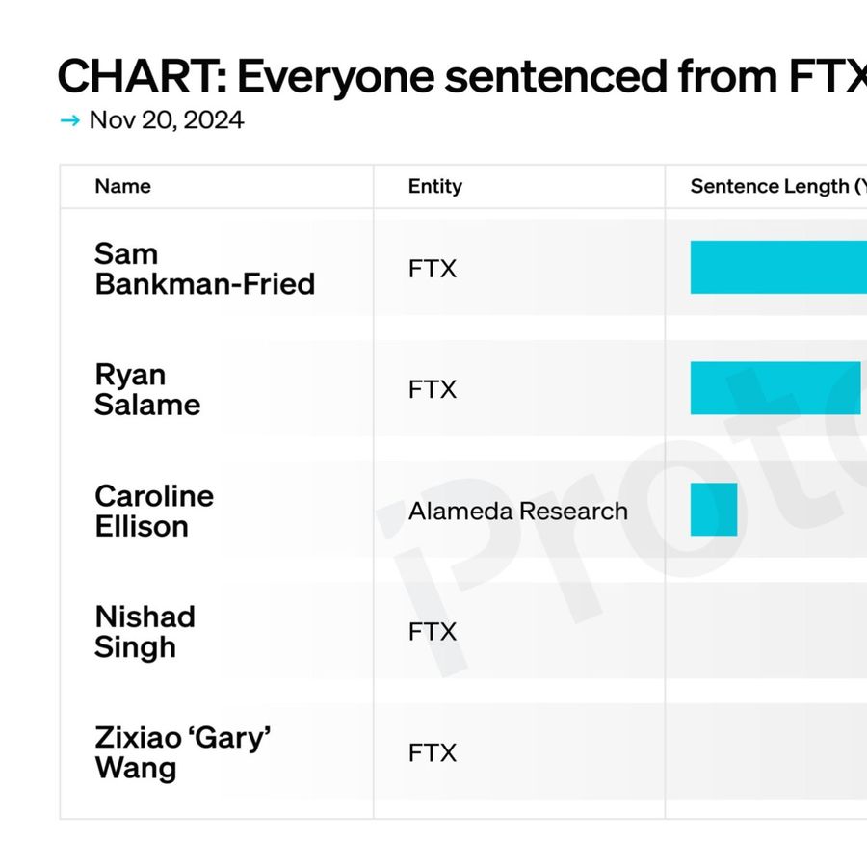Screen dimensions: 867x867
Task: Select the Ryan Salame name cell
Action: click(x=147, y=389)
